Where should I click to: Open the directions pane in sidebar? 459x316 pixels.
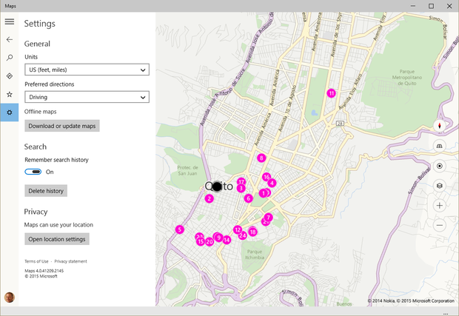10,75
